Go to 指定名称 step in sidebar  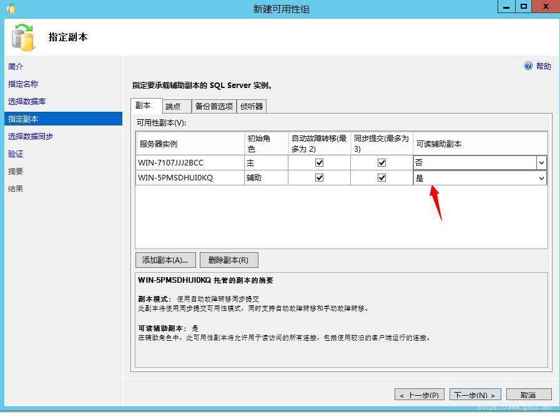pos(23,84)
